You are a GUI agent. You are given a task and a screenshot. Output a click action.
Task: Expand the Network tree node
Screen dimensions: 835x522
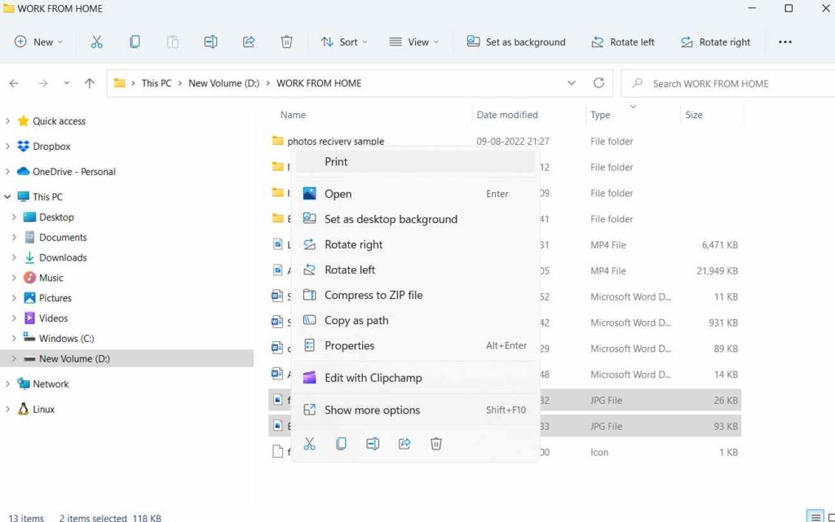coord(7,384)
